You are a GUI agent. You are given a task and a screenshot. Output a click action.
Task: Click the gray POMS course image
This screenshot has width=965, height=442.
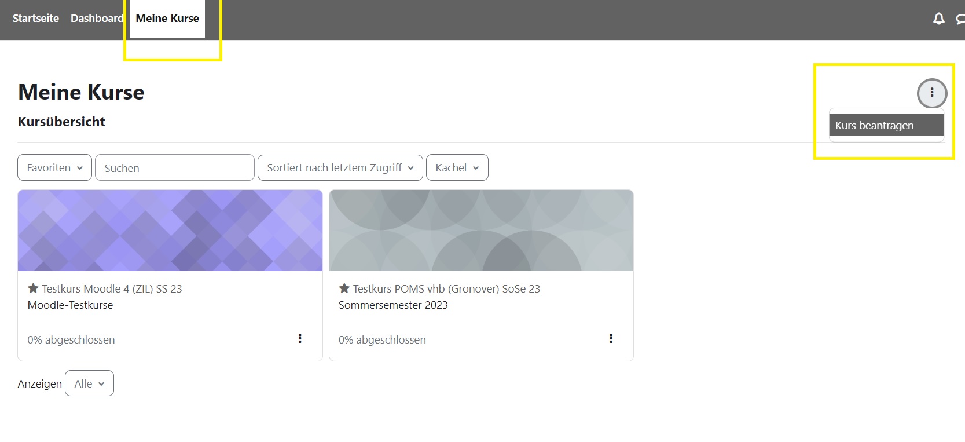[x=481, y=231]
